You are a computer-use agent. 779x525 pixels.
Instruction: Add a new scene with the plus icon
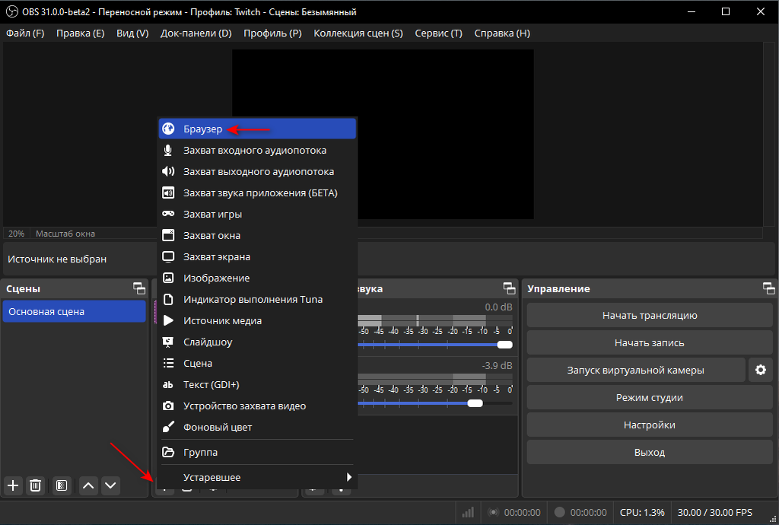pyautogui.click(x=13, y=485)
